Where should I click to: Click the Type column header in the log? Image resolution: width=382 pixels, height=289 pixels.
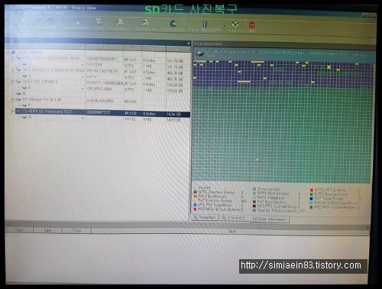[19, 230]
